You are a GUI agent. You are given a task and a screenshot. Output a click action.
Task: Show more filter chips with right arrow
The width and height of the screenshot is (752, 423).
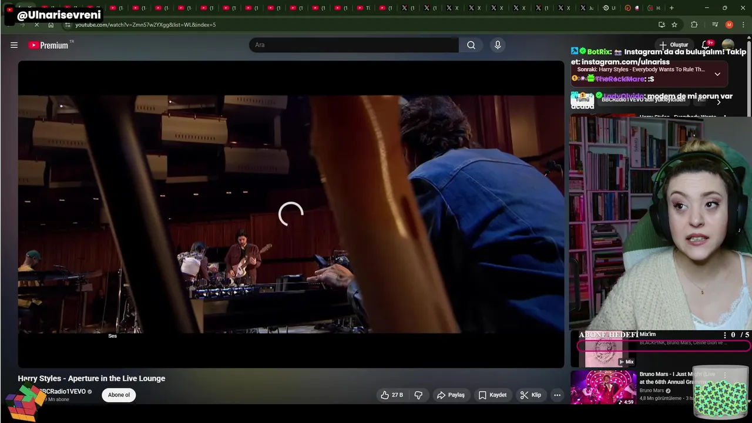click(x=719, y=102)
